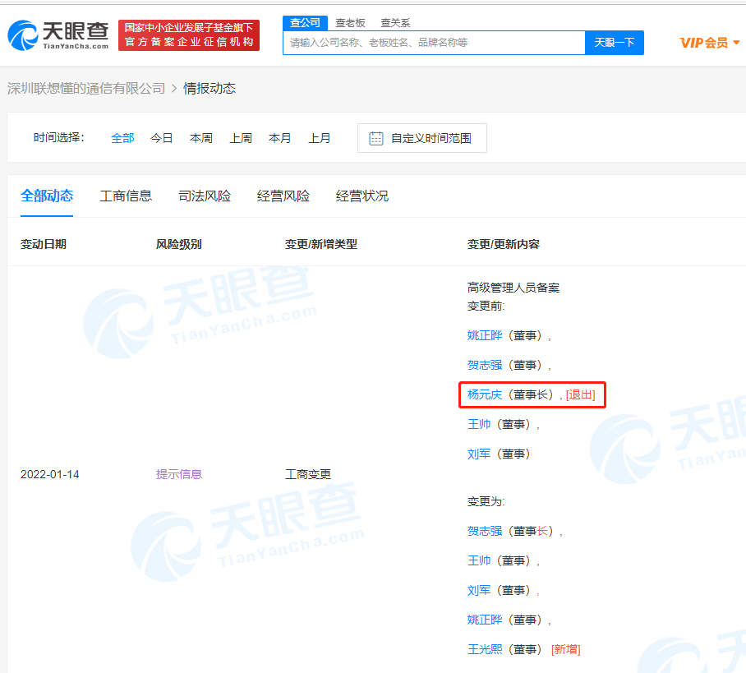Click the calendar icon for custom date range
Viewport: 746px width, 673px height.
point(376,138)
